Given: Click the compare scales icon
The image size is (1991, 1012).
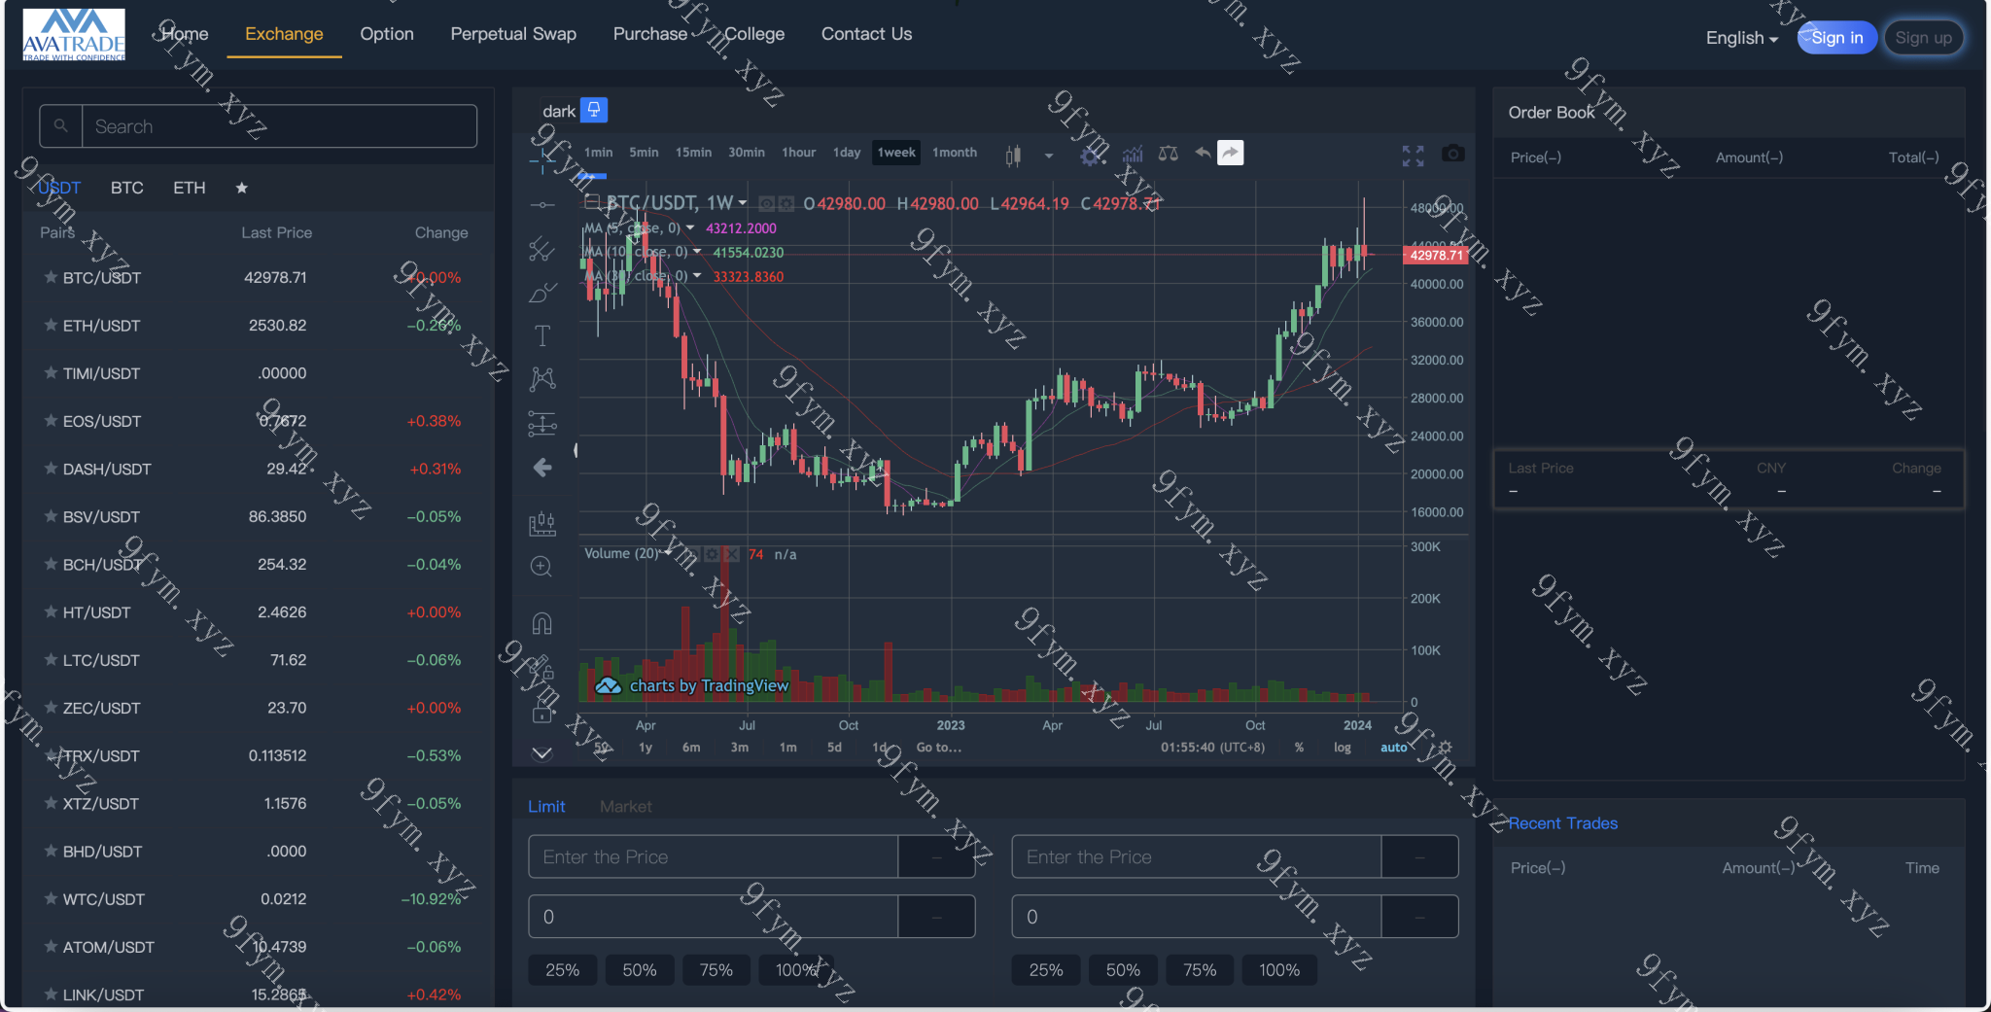Looking at the screenshot, I should (x=1169, y=154).
